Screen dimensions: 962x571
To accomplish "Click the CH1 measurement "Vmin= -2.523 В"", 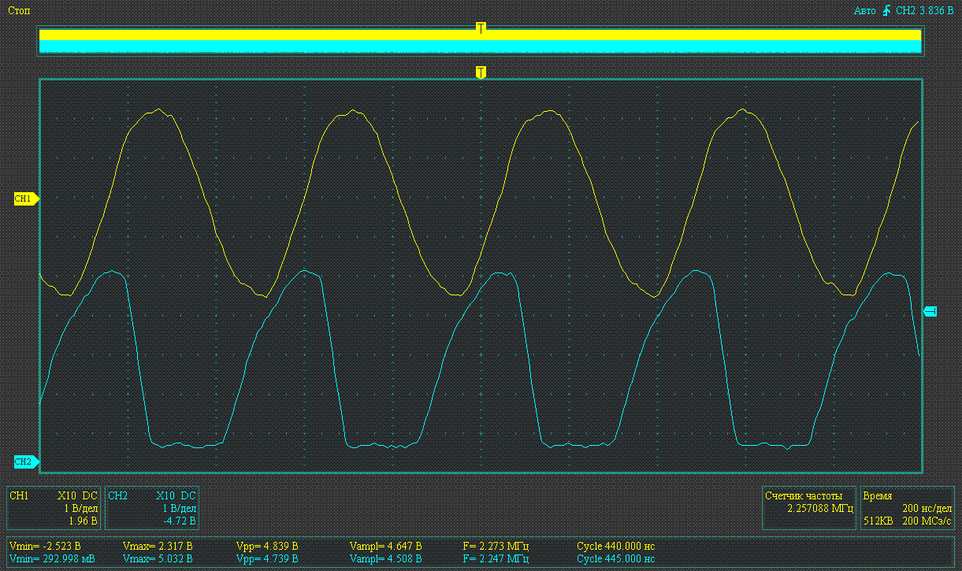I will pos(45,546).
